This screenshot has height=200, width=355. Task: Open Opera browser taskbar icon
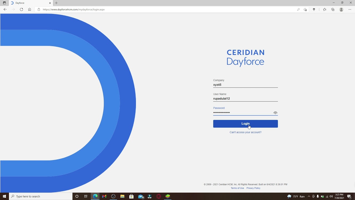click(x=159, y=196)
